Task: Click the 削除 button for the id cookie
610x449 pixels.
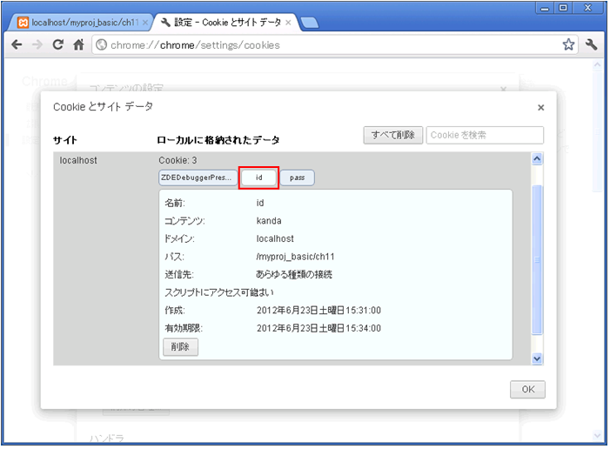Action: 180,346
